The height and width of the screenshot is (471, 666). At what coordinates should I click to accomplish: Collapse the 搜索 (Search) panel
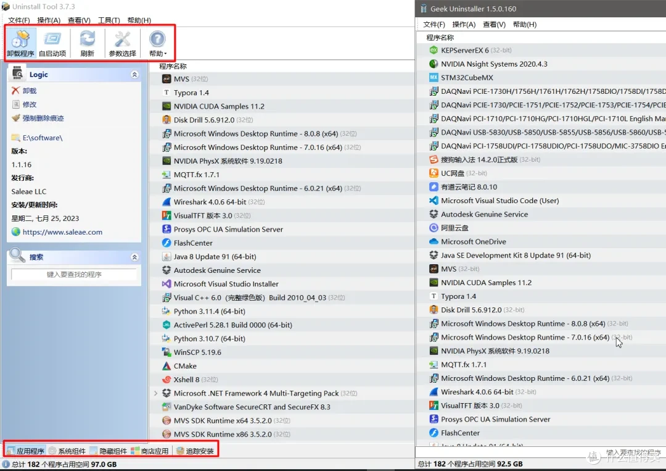pyautogui.click(x=134, y=257)
